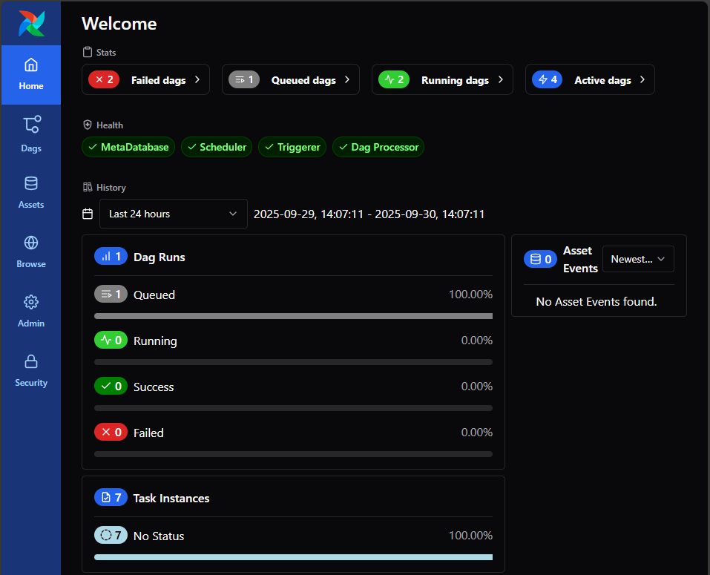View the Active dags list

coord(589,79)
